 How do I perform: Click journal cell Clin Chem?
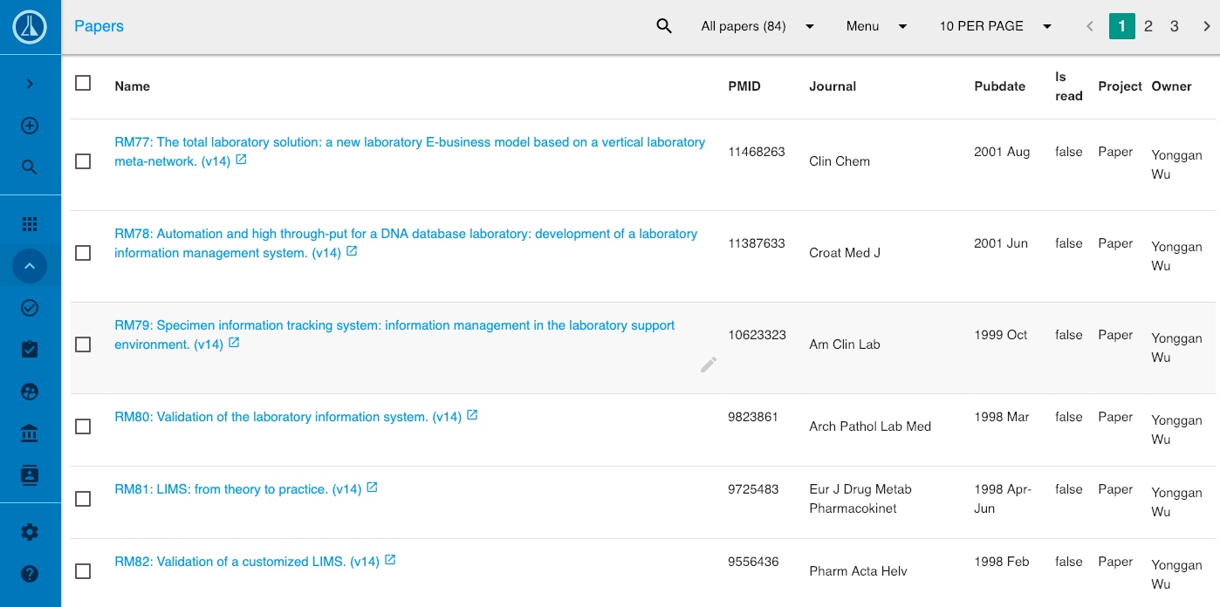(840, 161)
